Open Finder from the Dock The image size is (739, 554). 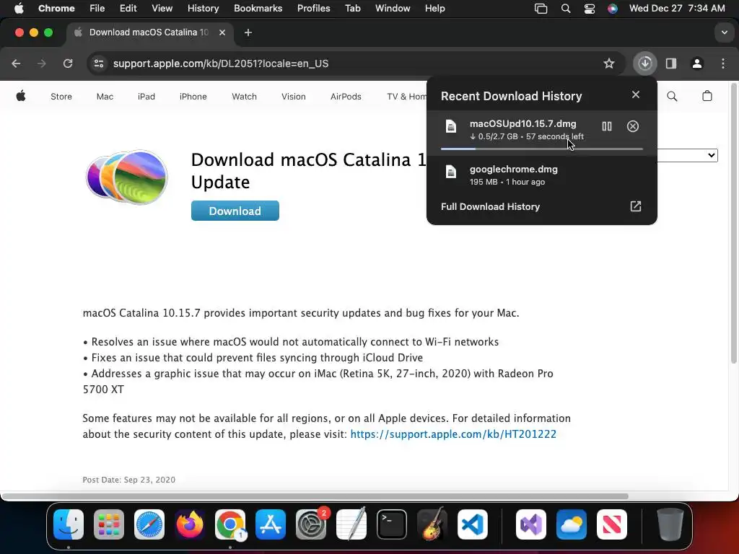(x=69, y=524)
